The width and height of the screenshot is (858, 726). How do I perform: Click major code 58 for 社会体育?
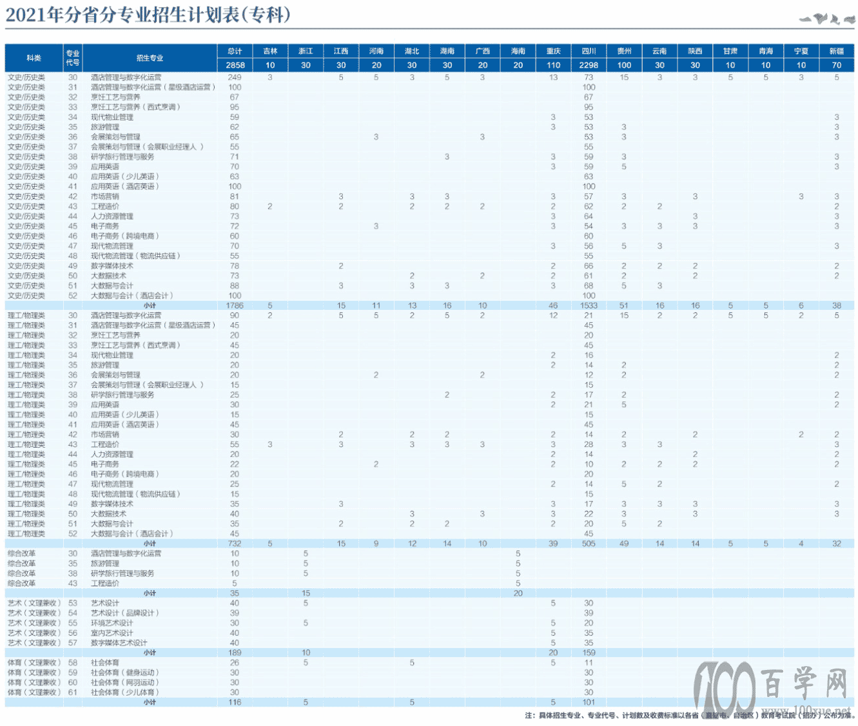(x=73, y=663)
